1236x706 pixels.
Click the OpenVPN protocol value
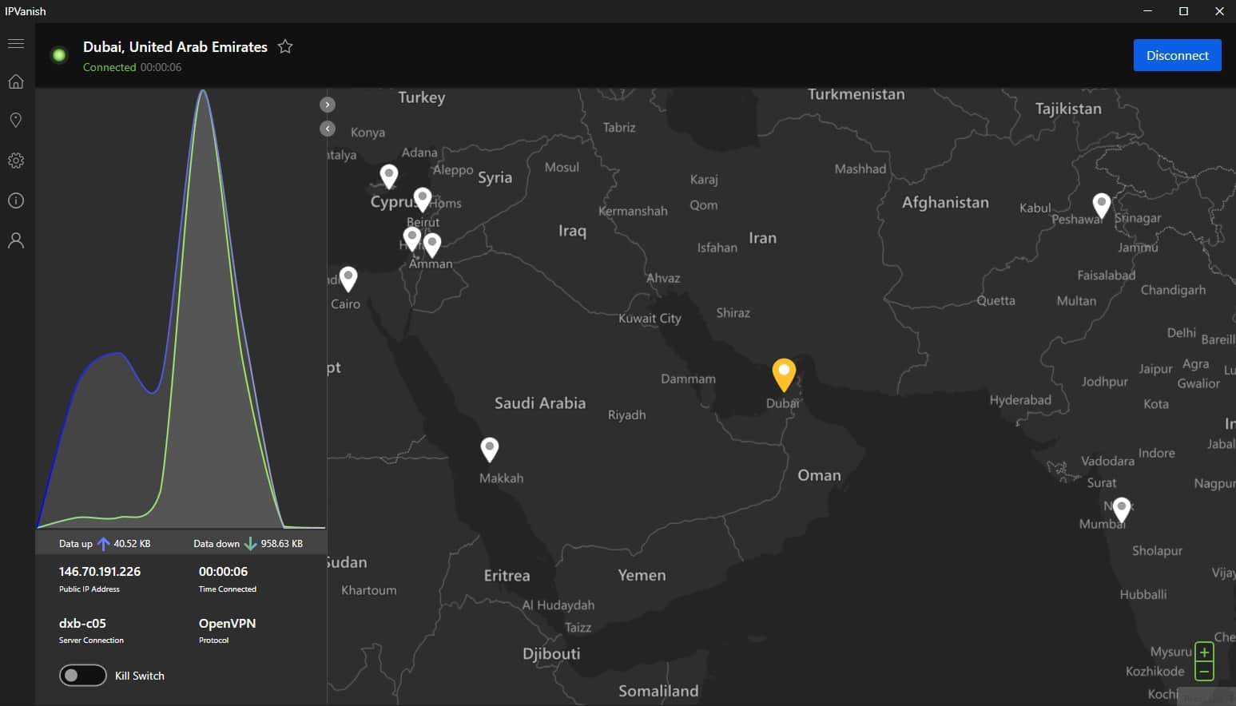point(227,623)
